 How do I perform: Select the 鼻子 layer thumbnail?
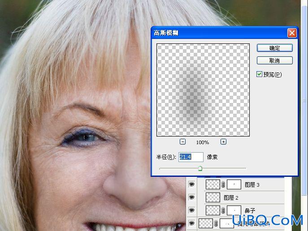(x=213, y=210)
